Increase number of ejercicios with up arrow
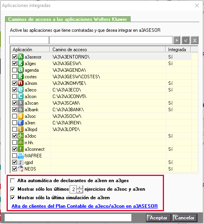The image size is (204, 224). pyautogui.click(x=80, y=187)
